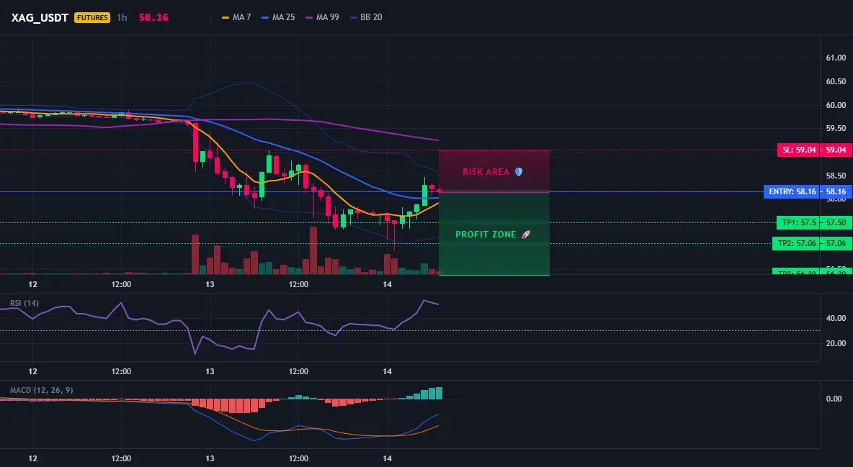Click the red SL 59.04 axis price tag
Viewport: 853px width, 467px height.
(x=836, y=150)
